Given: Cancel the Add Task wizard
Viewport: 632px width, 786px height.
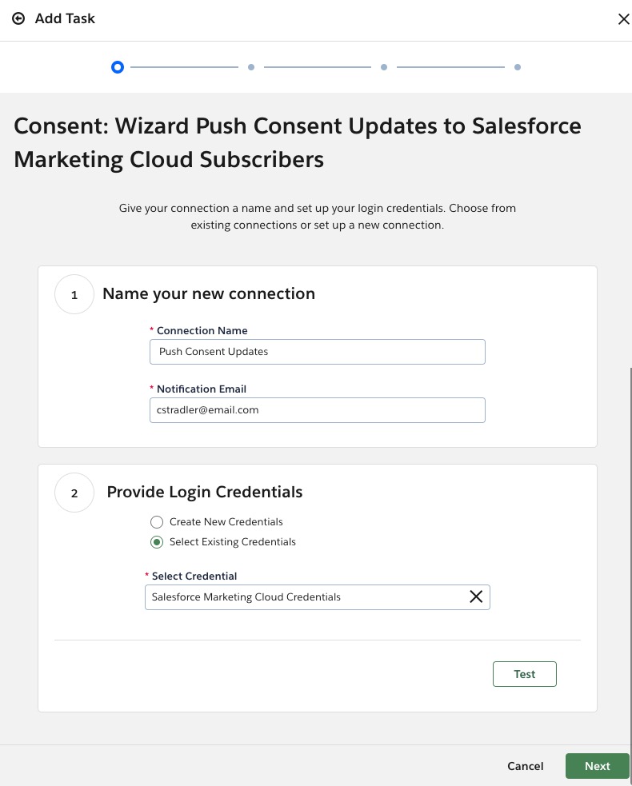Looking at the screenshot, I should pos(525,765).
